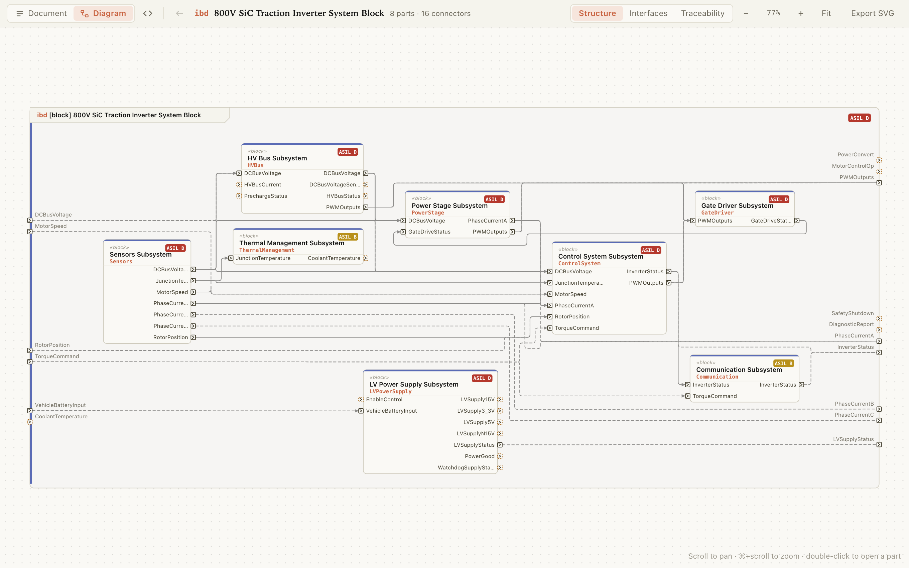Click PrechargeStatus port icon on HV Bus

pyautogui.click(x=239, y=196)
